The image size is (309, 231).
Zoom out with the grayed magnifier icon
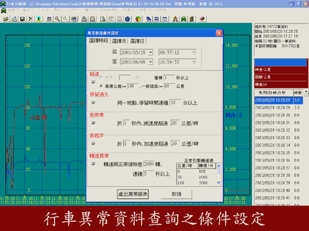(66, 19)
